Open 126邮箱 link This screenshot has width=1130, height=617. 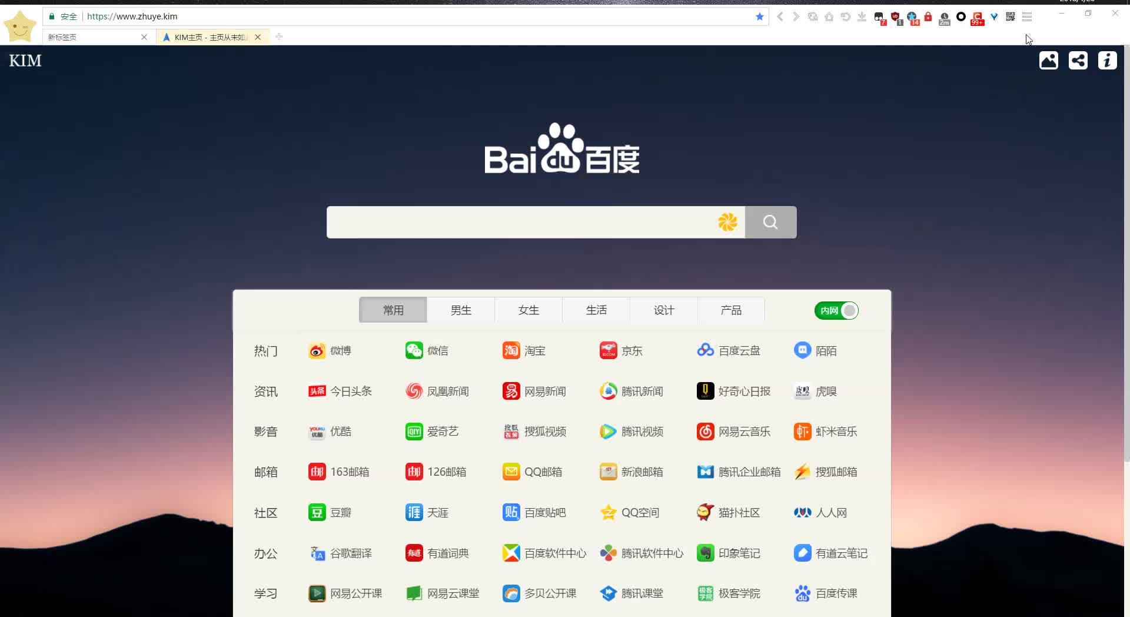coord(436,472)
